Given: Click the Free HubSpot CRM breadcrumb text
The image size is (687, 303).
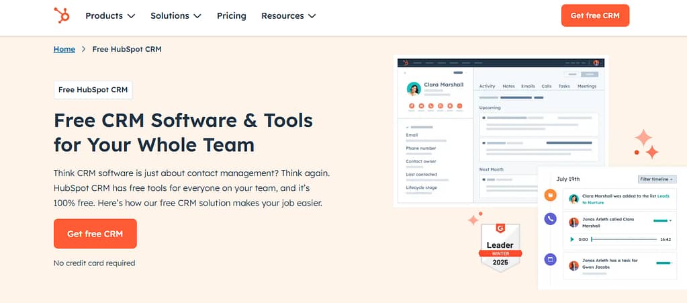Looking at the screenshot, I should (127, 49).
